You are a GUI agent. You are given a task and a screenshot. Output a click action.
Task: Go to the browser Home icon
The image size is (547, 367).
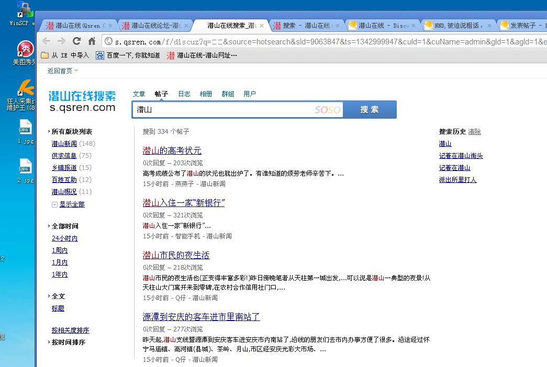point(92,41)
